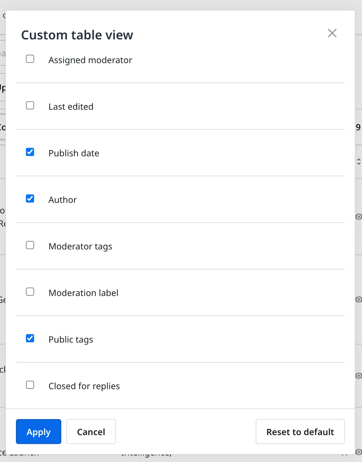Close the Custom table view dialog

(332, 33)
